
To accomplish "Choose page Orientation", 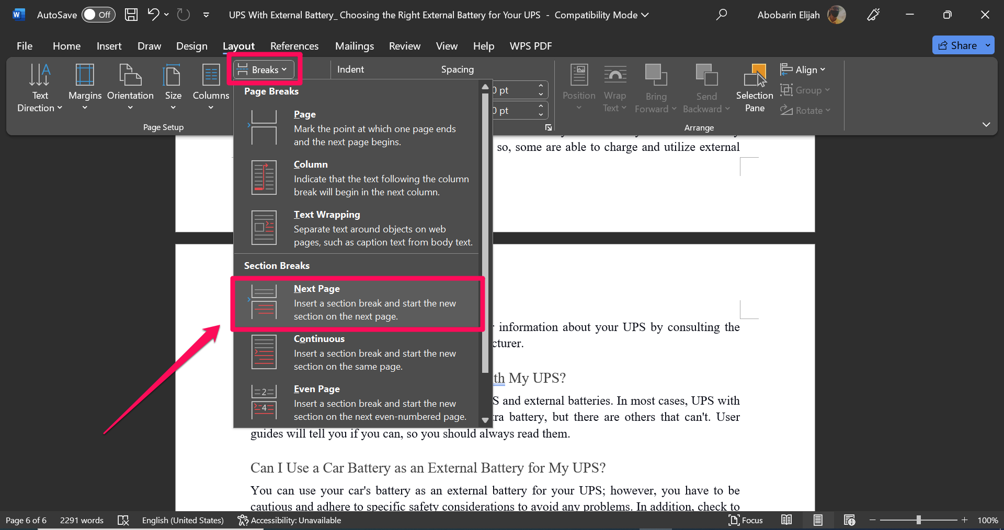I will point(130,88).
